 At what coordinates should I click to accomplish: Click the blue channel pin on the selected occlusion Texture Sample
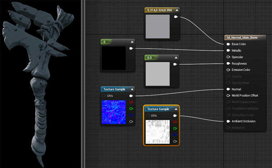175,135
